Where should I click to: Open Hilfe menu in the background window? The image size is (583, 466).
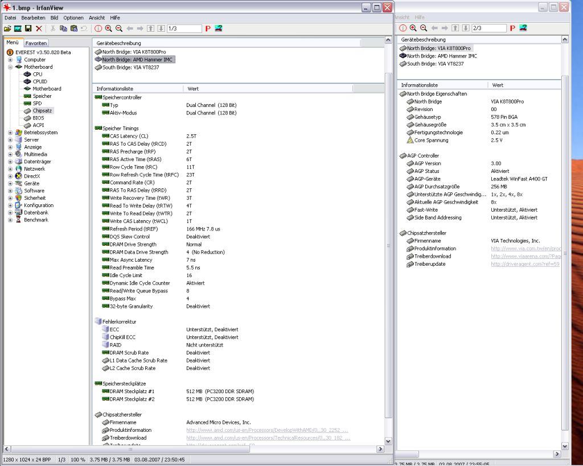pyautogui.click(x=420, y=17)
